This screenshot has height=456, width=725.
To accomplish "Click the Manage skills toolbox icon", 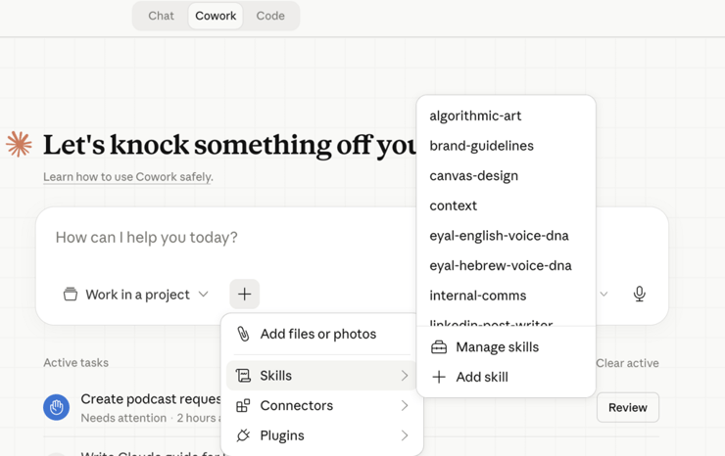I will point(439,347).
